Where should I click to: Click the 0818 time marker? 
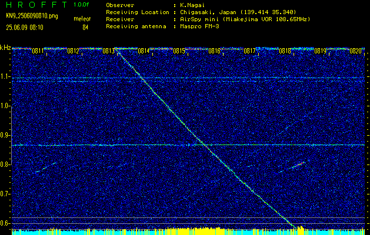[x=285, y=51]
